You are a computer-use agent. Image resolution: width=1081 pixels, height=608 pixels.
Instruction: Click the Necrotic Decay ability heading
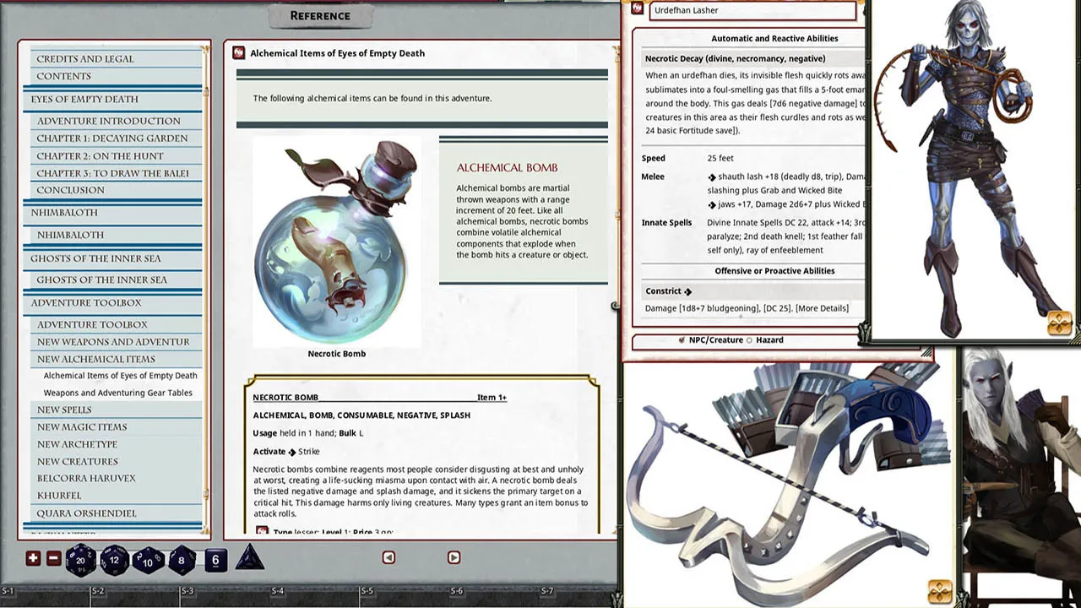[735, 58]
